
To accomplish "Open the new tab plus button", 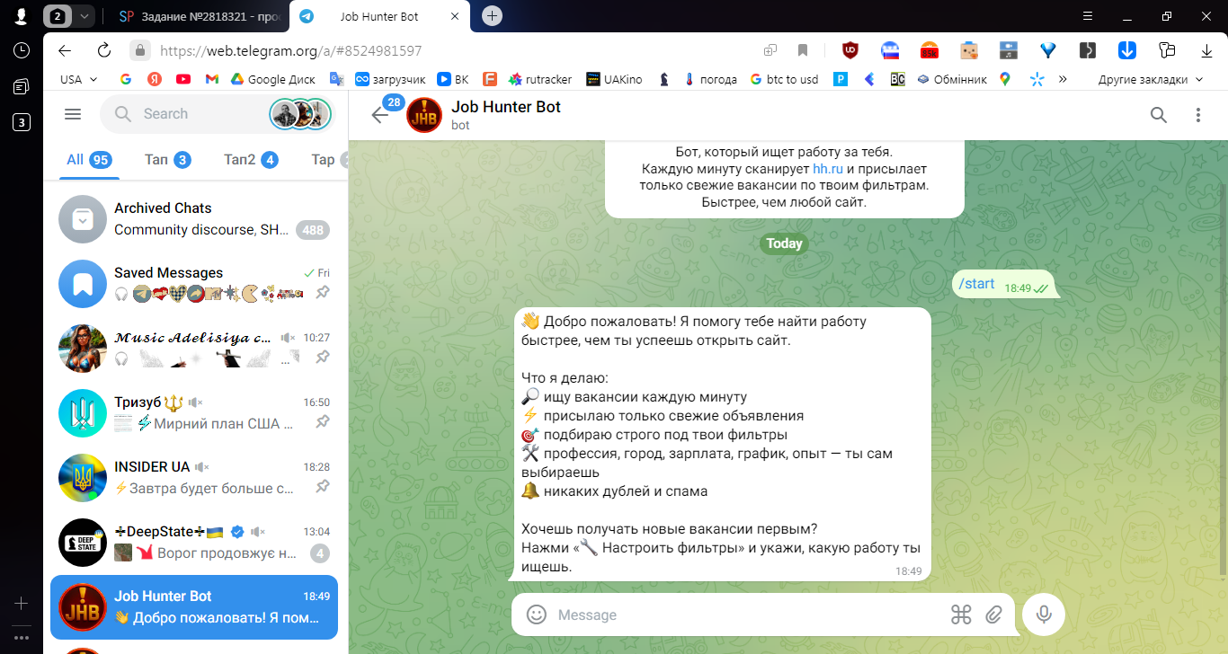I will pyautogui.click(x=492, y=16).
